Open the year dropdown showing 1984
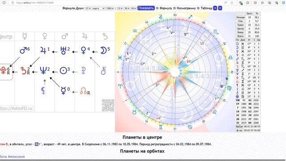The width and height of the screenshot is (286, 161). 110,8
